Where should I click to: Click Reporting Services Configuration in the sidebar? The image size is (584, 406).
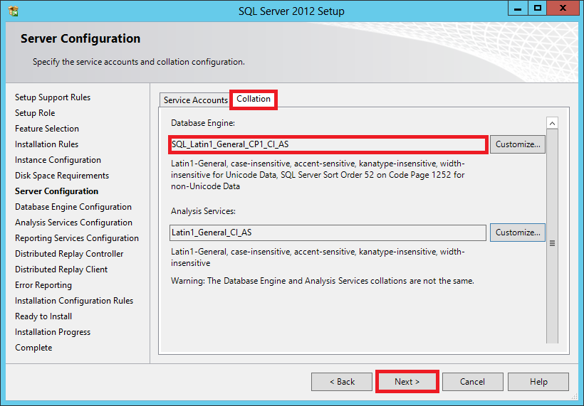pos(77,238)
